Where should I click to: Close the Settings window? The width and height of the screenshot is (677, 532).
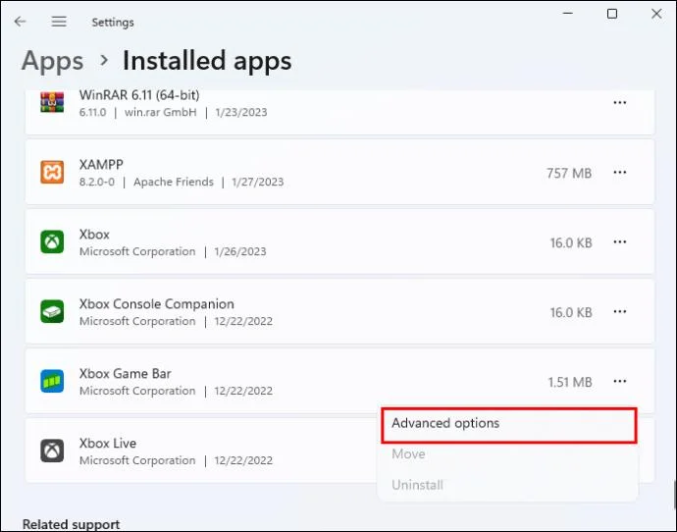tap(656, 14)
